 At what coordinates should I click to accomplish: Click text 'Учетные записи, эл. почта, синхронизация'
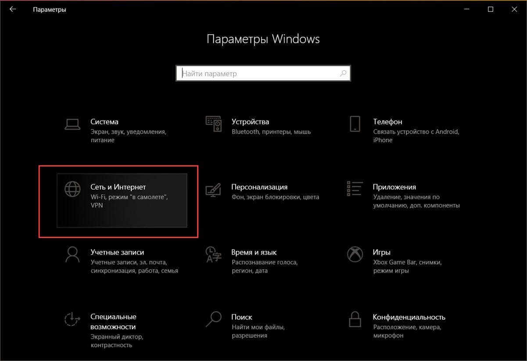click(x=134, y=266)
